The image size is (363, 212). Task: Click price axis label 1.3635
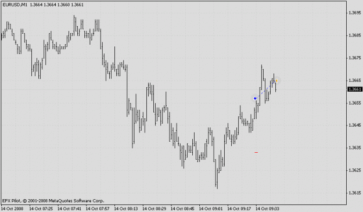click(x=355, y=148)
